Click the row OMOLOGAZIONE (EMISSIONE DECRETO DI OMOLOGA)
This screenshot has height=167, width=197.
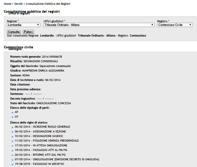(57, 159)
